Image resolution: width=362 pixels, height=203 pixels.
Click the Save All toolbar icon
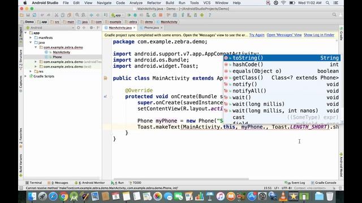pyautogui.click(x=28, y=15)
